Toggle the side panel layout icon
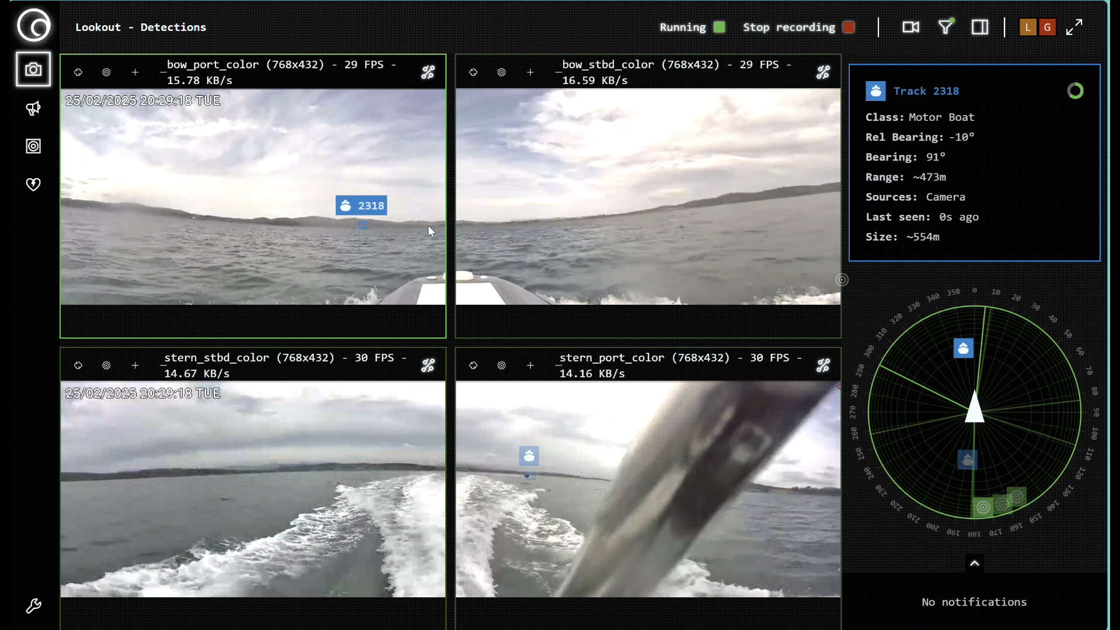The width and height of the screenshot is (1120, 630). [x=980, y=27]
